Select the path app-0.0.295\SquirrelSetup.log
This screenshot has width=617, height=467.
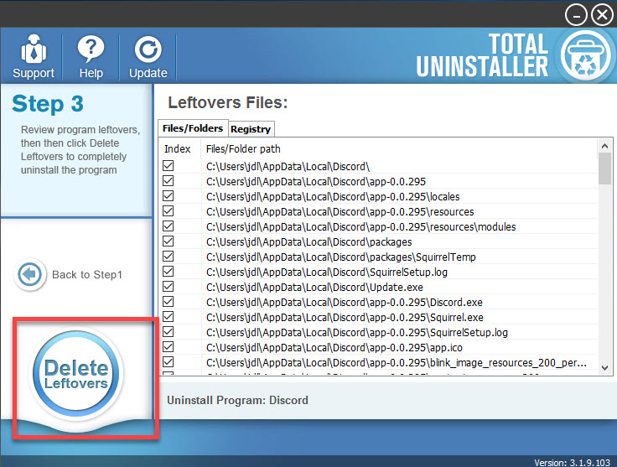tap(357, 332)
